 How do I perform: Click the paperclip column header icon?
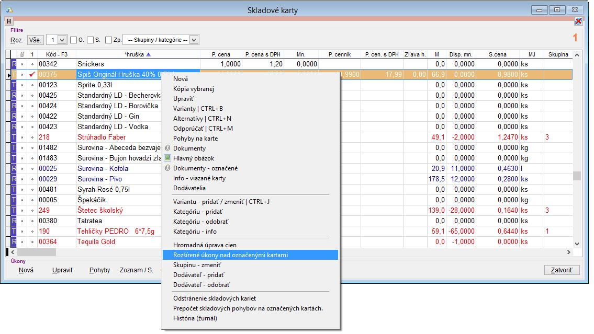22,54
